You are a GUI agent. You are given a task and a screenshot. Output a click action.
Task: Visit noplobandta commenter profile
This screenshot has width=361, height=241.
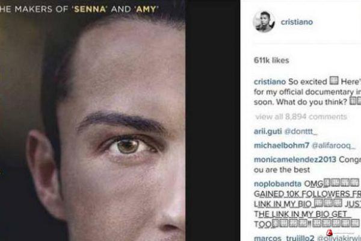(277, 184)
